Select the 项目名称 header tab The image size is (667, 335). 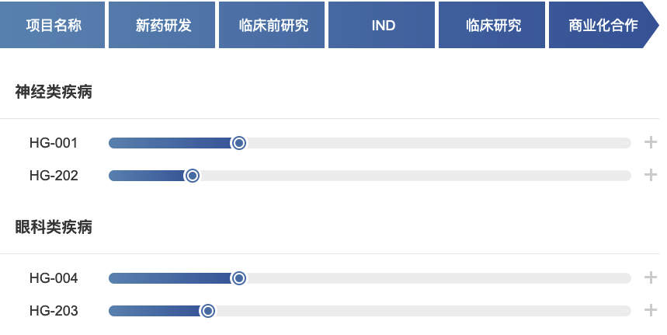click(x=53, y=25)
